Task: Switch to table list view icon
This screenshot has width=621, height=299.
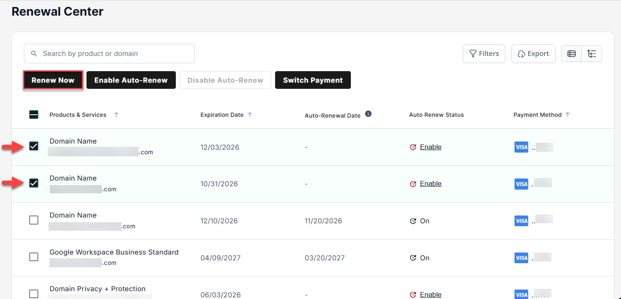Action: [572, 53]
